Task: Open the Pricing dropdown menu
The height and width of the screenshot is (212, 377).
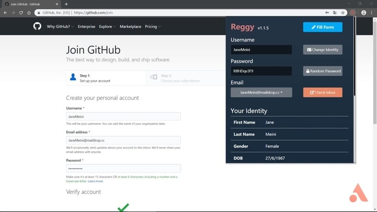Action: 152,27
